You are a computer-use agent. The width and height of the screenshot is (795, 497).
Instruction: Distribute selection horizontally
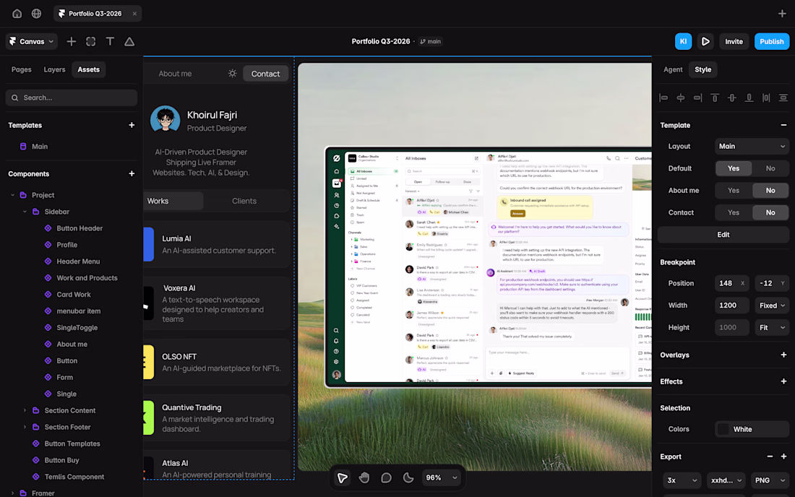tap(766, 98)
